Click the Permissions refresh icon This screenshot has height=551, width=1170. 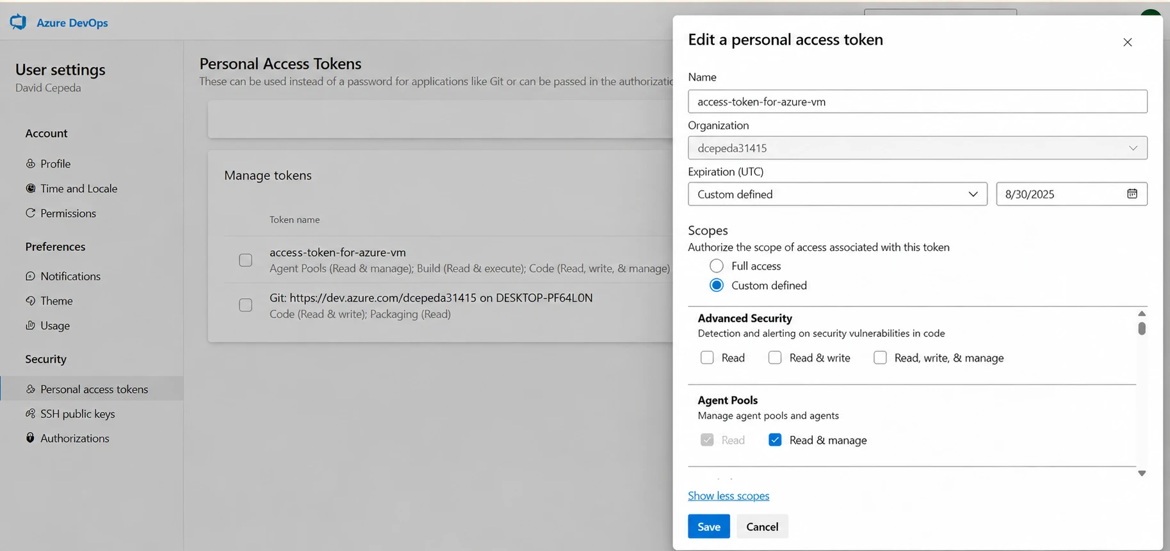[x=30, y=213]
